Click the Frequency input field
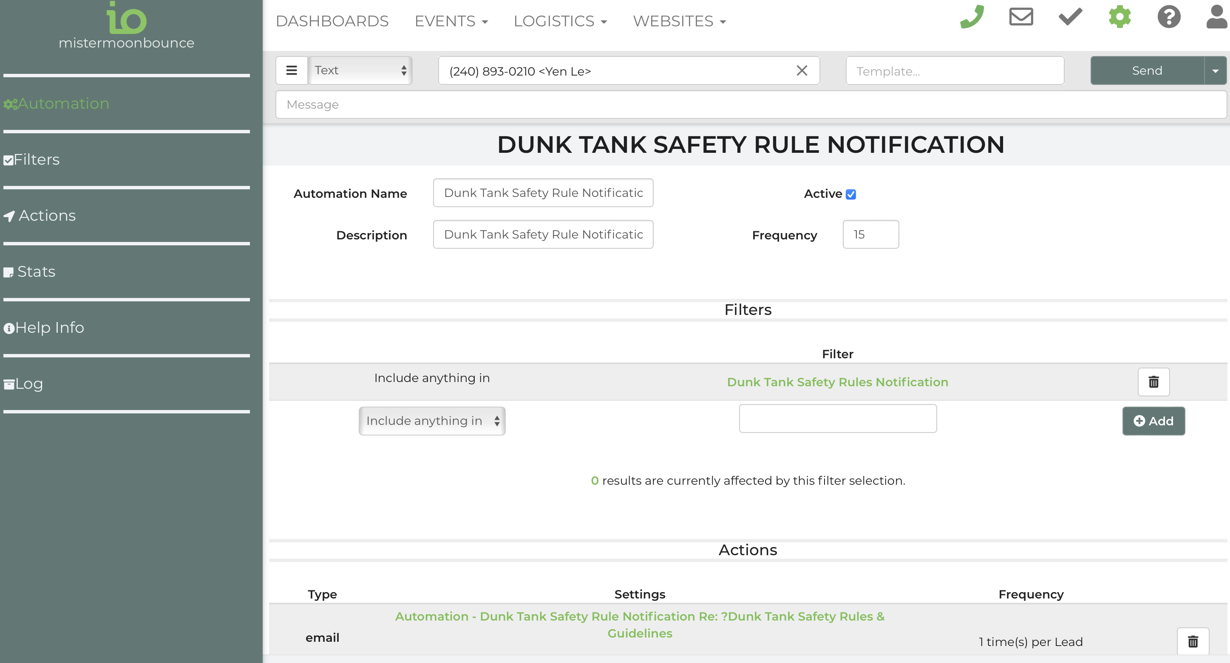Viewport: 1230px width, 663px height. pyautogui.click(x=870, y=234)
